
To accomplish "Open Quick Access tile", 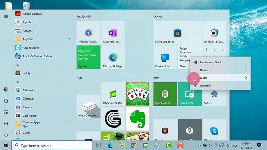I will (x=165, y=94).
